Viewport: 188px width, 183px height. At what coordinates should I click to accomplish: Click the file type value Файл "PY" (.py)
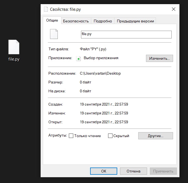pyautogui.click(x=93, y=49)
